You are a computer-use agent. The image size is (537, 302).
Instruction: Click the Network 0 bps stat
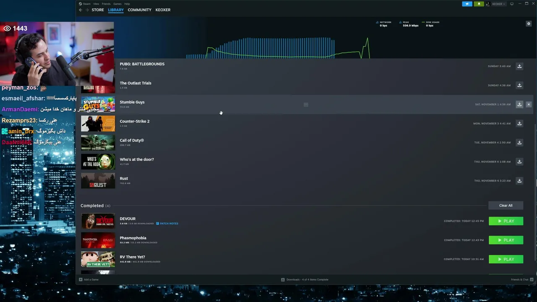(x=384, y=24)
